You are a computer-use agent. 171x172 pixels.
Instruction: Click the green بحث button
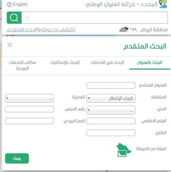coord(17,158)
